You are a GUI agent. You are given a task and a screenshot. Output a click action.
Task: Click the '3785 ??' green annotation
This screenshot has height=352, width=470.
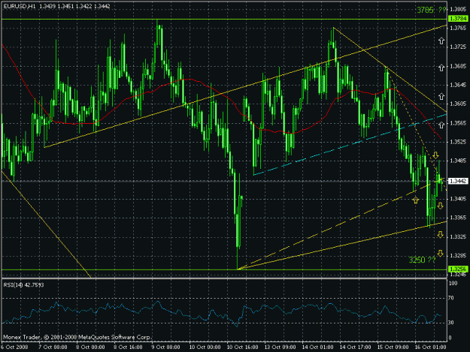(x=432, y=11)
